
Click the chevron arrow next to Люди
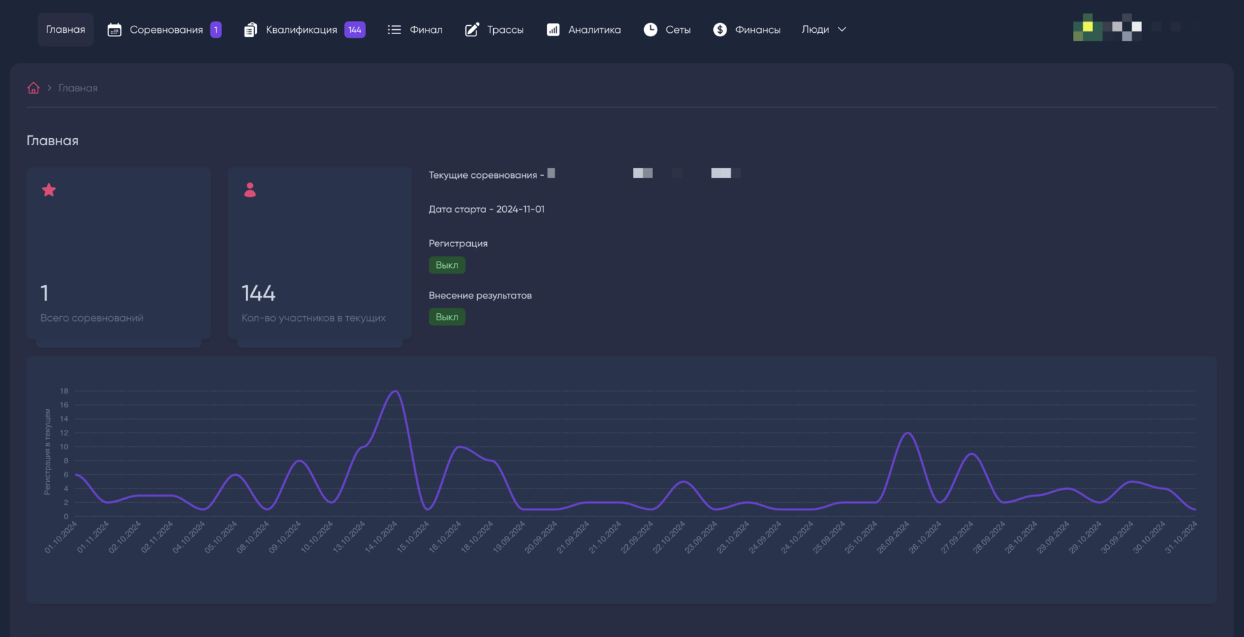click(842, 29)
